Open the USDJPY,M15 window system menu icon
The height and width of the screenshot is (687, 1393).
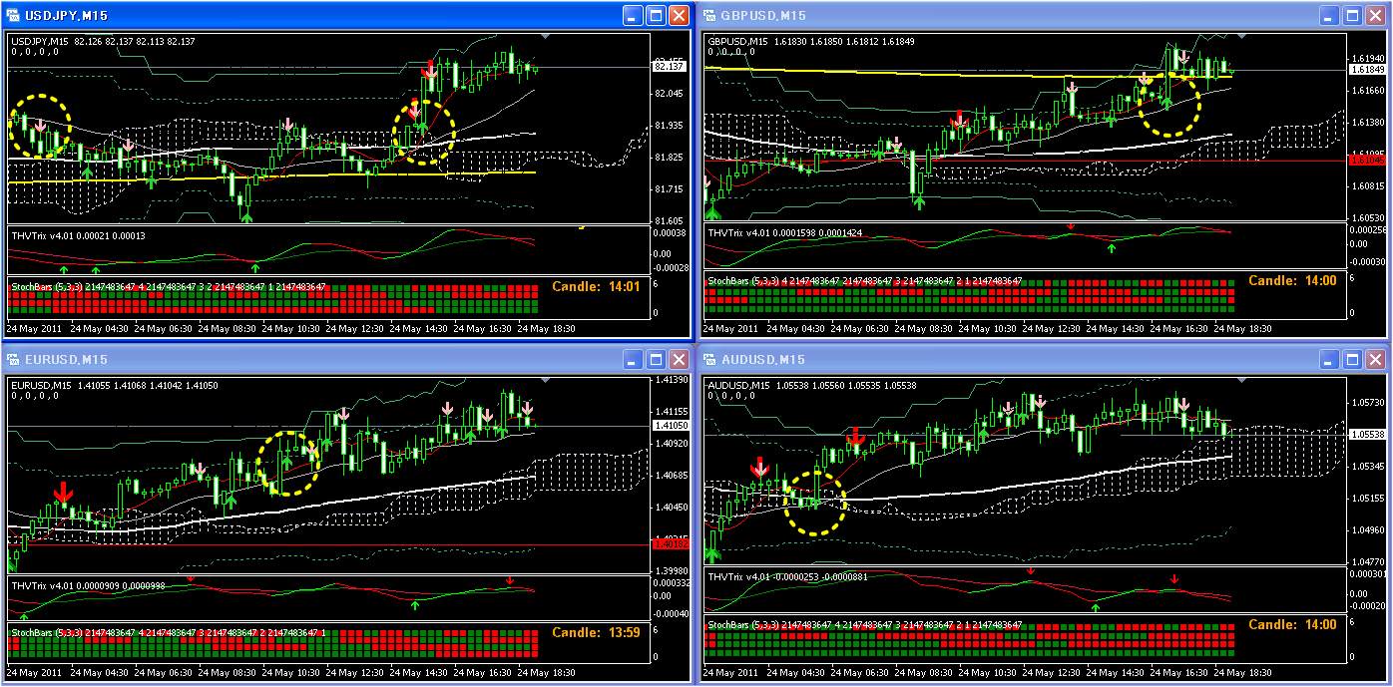[x=15, y=15]
